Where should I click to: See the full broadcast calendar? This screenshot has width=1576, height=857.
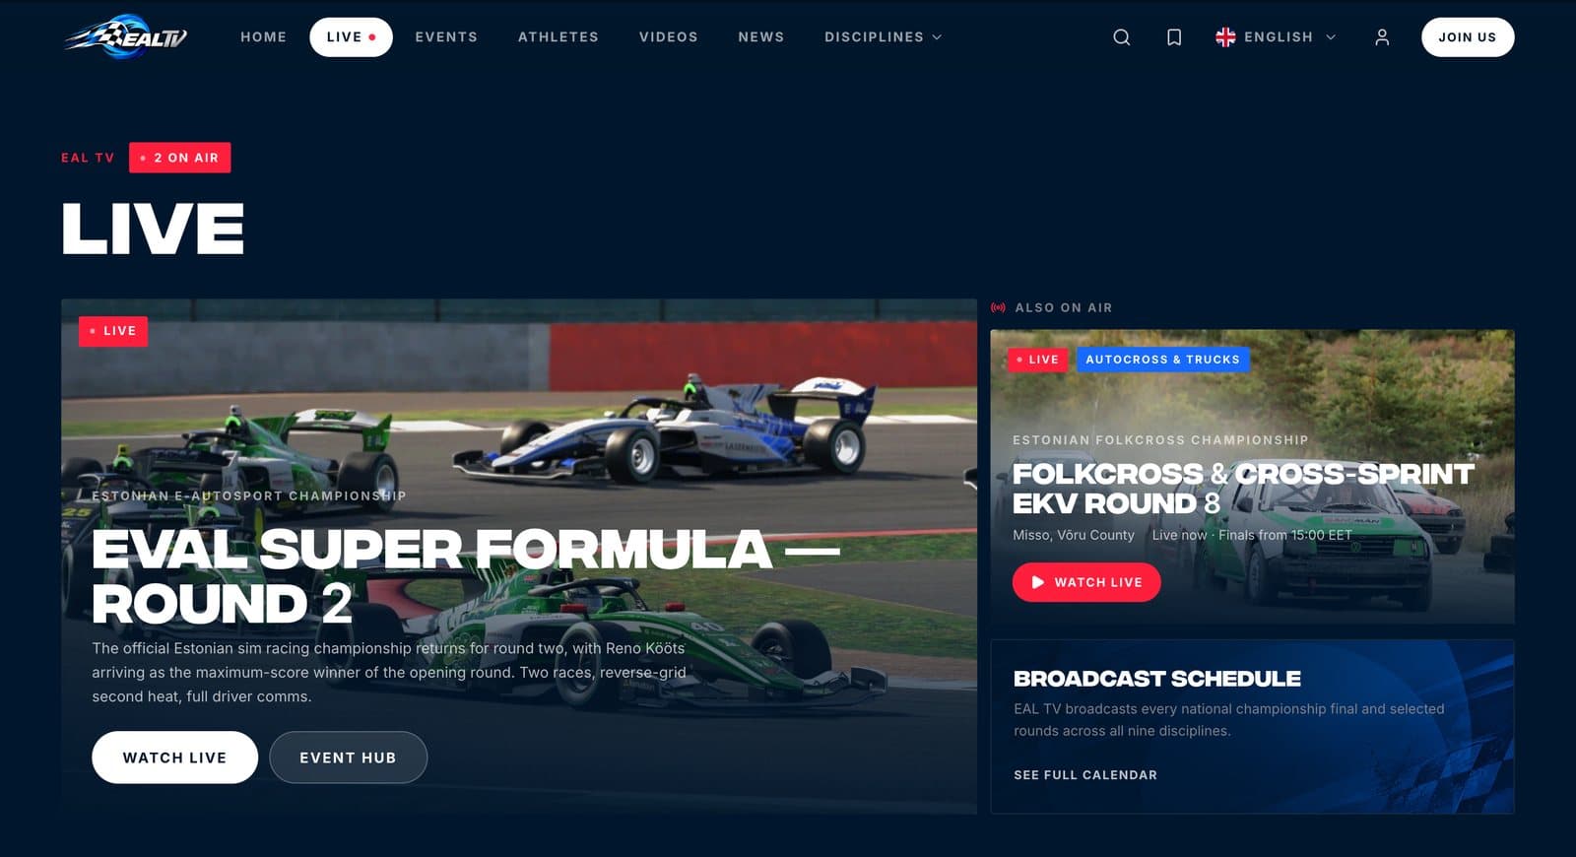[1085, 775]
